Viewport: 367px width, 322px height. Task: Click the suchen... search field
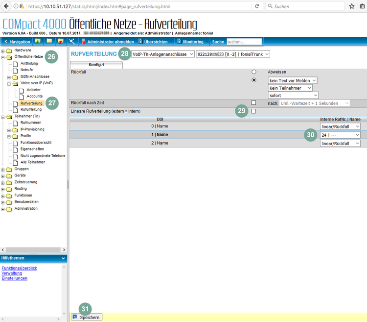[244, 42]
